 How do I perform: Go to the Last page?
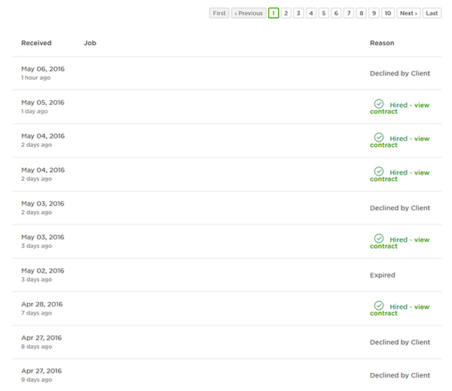pos(432,13)
